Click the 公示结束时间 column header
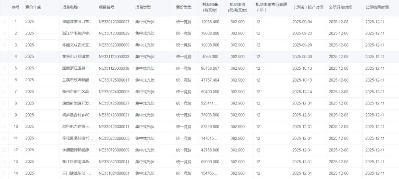The width and height of the screenshot is (399, 179). click(377, 7)
